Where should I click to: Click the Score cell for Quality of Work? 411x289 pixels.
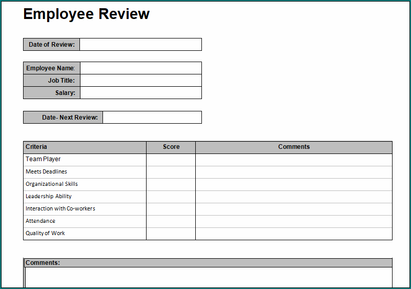171,234
